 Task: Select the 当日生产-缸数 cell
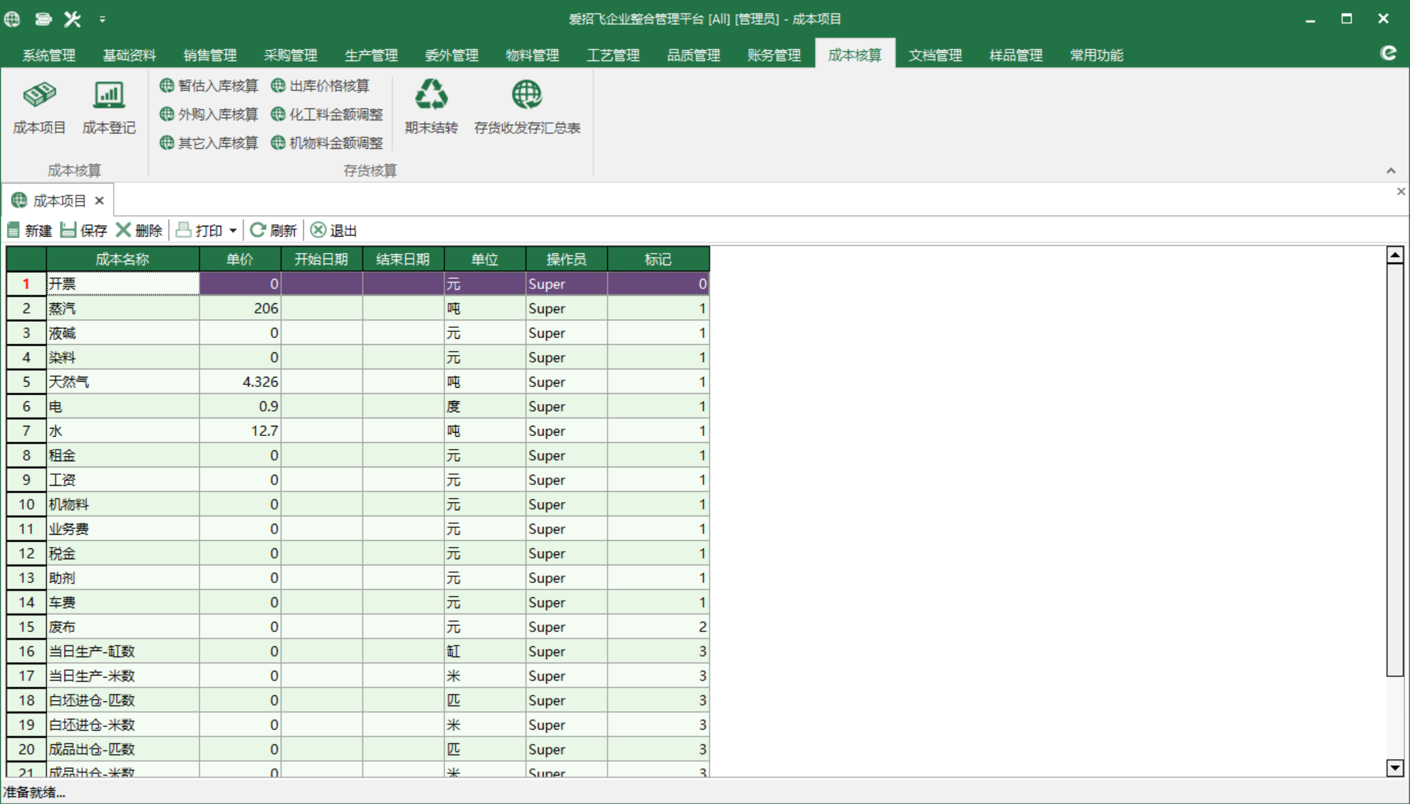click(x=122, y=651)
